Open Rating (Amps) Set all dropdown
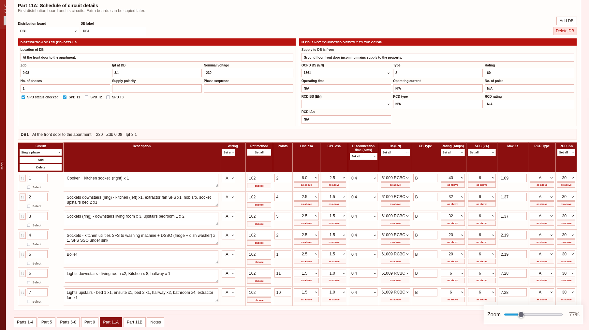 pyautogui.click(x=453, y=152)
